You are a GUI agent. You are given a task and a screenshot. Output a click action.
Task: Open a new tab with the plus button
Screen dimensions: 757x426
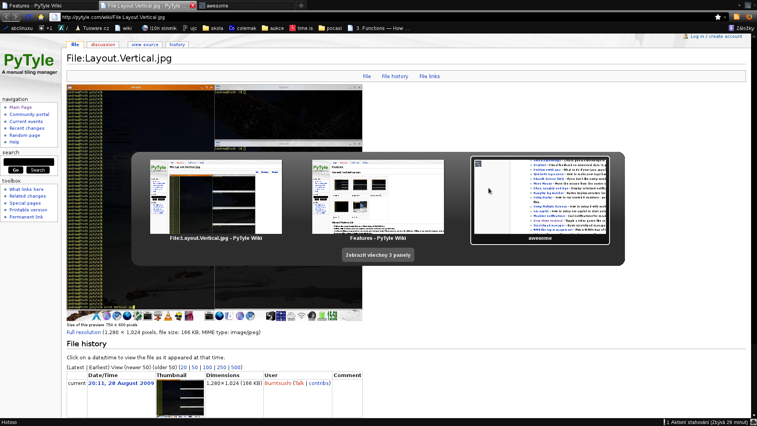click(301, 6)
